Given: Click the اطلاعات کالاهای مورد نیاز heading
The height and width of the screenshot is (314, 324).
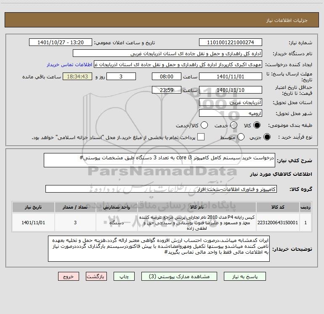Looking at the screenshot, I should click(281, 174).
